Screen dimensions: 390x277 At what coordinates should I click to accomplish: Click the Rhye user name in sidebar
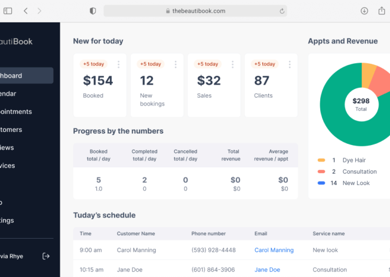[x=11, y=256]
